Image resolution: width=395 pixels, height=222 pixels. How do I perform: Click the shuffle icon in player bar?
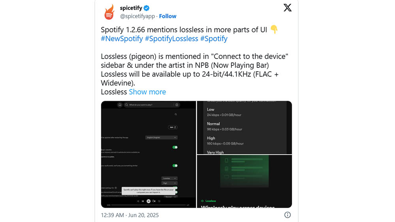point(138,201)
